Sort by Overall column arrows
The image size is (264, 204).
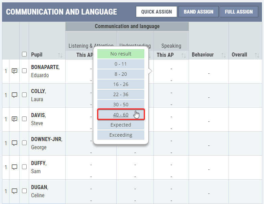tap(257, 55)
